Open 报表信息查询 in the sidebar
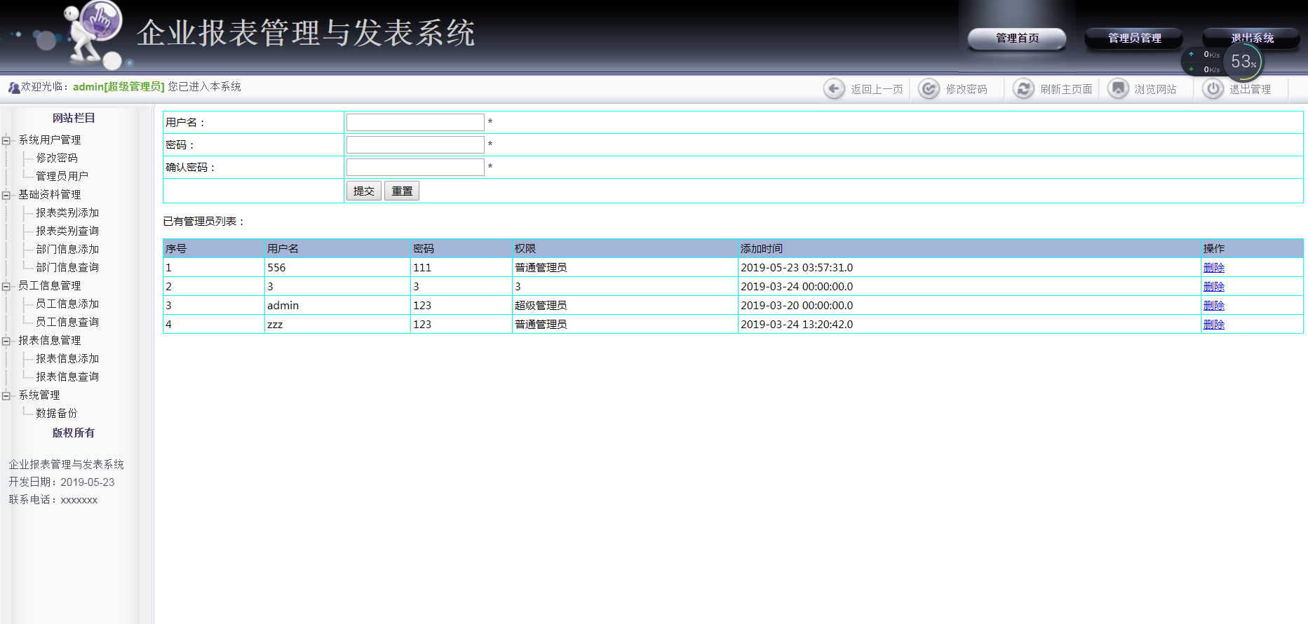 (x=67, y=377)
